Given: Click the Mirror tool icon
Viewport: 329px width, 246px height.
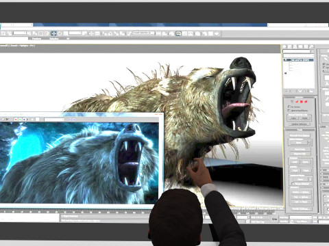Looking at the screenshot, I should coord(158,33).
